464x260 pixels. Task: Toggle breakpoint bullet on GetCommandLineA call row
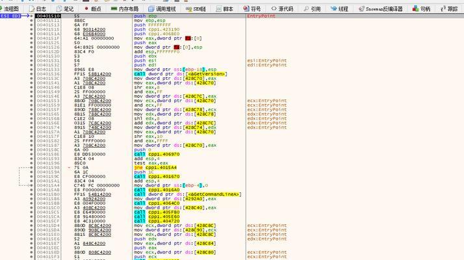click(31, 194)
